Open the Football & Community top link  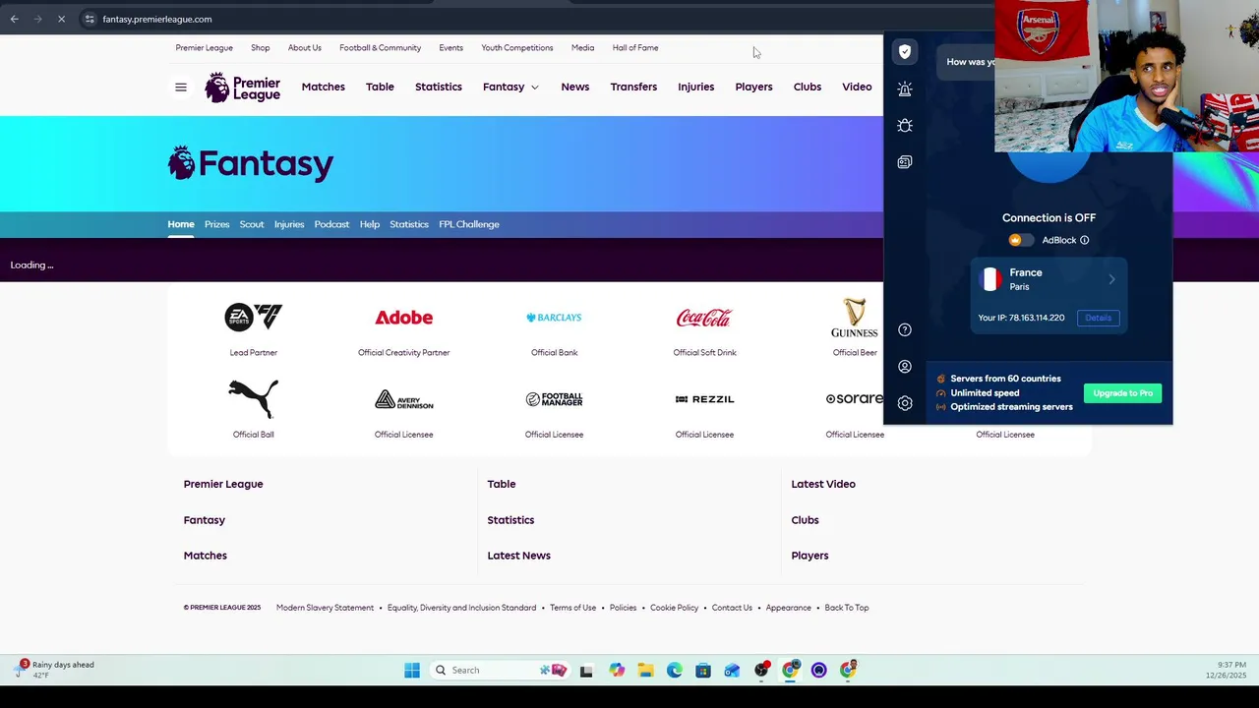380,48
